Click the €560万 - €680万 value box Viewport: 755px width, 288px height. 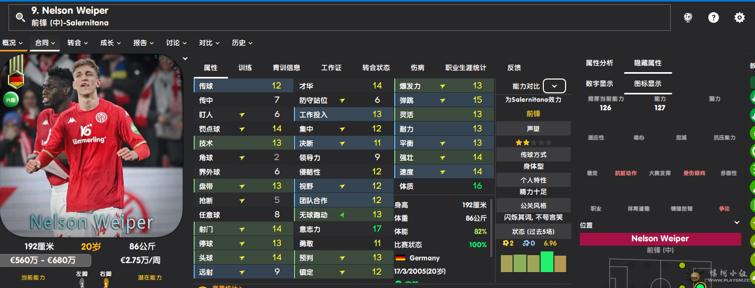45,260
